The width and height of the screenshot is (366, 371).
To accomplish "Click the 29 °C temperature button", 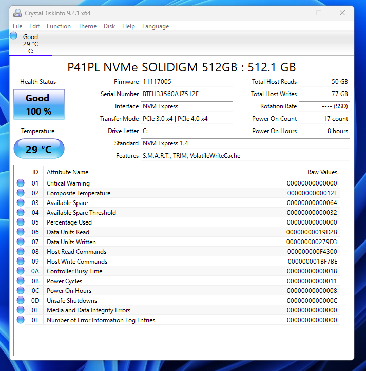I will [39, 149].
